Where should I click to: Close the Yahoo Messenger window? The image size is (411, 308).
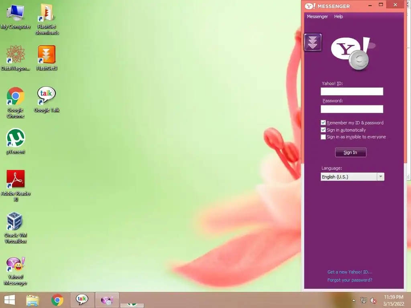(x=395, y=5)
